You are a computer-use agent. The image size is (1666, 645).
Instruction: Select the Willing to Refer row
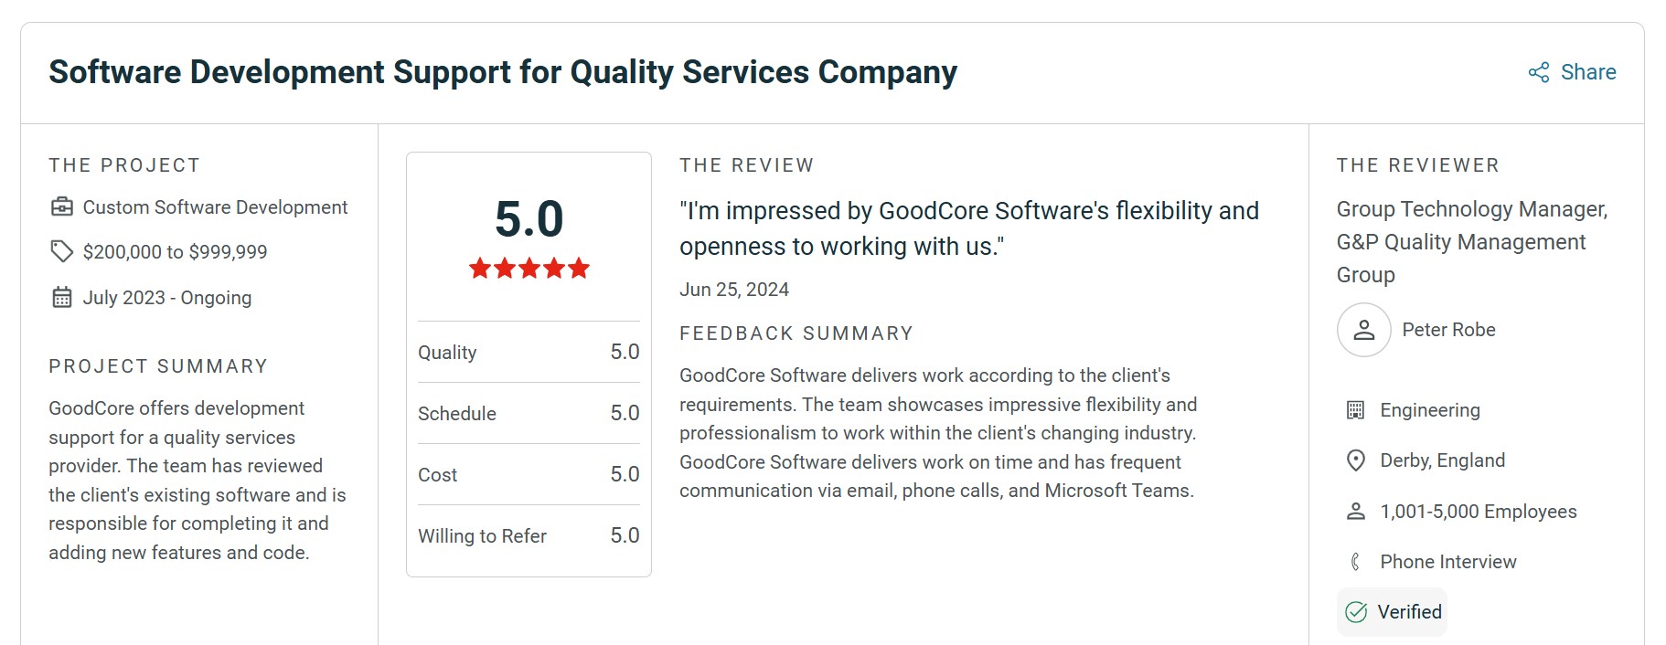pyautogui.click(x=529, y=535)
